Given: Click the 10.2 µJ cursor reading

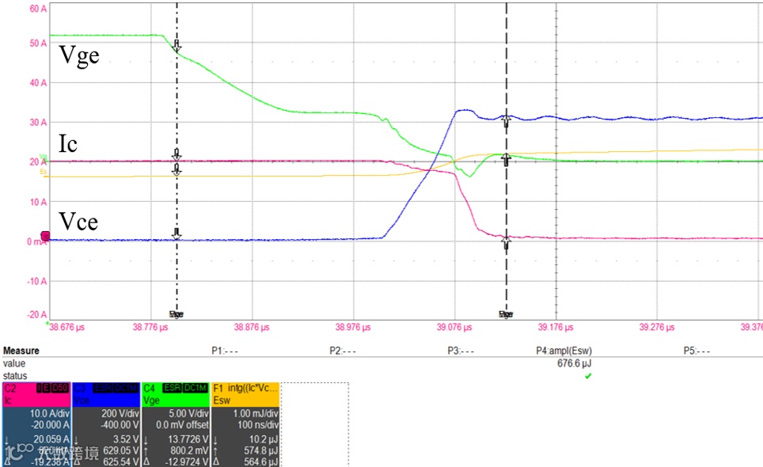Looking at the screenshot, I should tap(264, 439).
